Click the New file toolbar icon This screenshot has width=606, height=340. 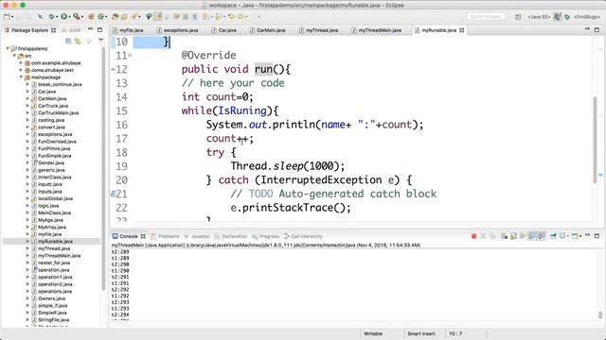pos(7,17)
